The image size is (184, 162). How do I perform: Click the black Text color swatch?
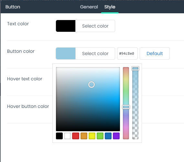point(66,26)
